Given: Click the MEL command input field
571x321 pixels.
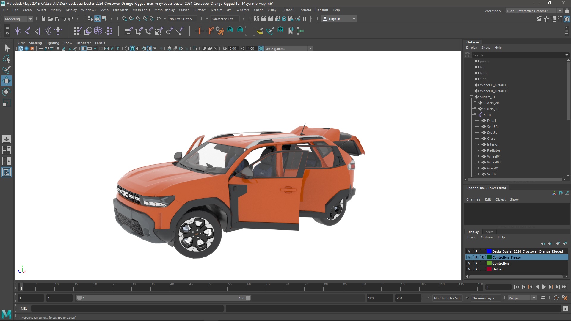Looking at the screenshot, I should pos(127,309).
